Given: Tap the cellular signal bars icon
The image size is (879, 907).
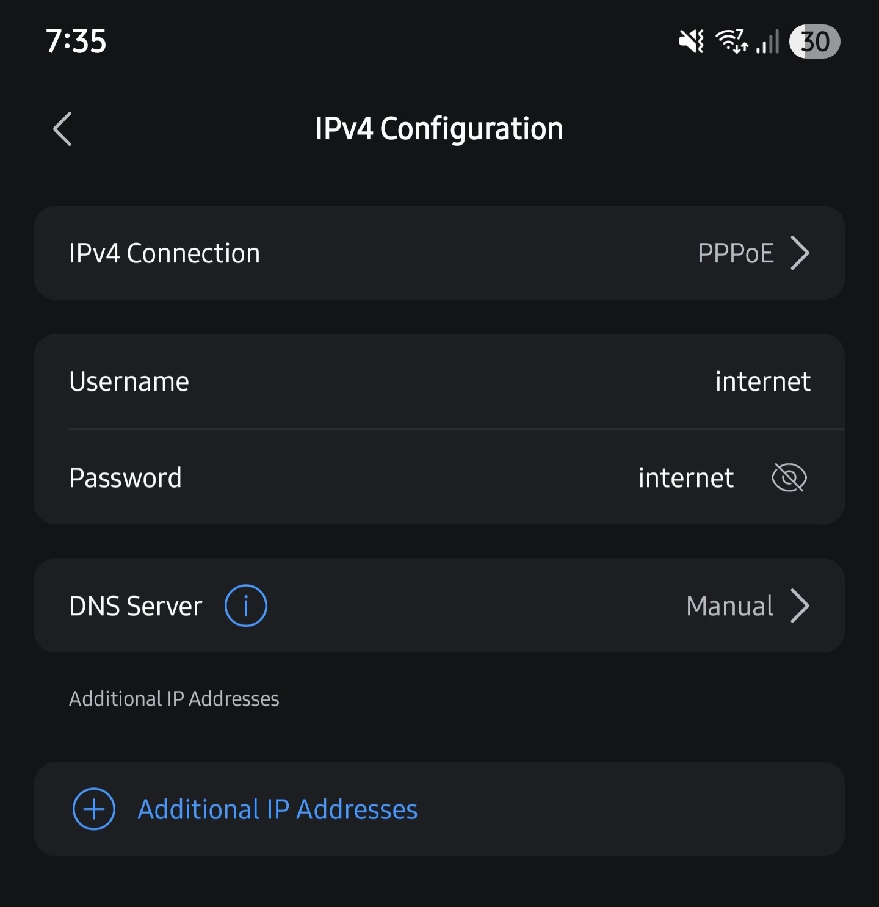Looking at the screenshot, I should 768,42.
